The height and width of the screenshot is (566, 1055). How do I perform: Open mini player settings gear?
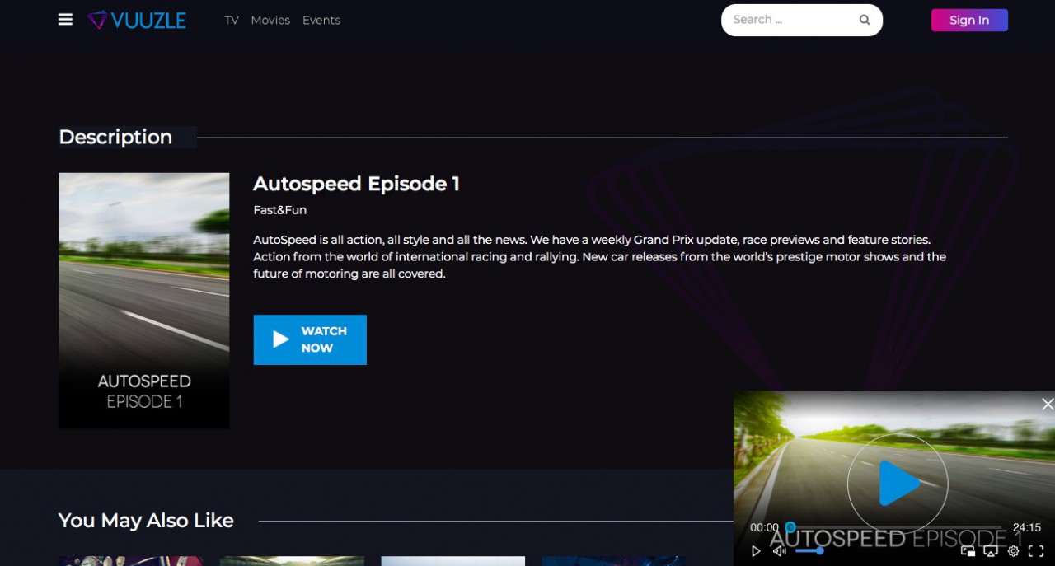(x=1014, y=551)
